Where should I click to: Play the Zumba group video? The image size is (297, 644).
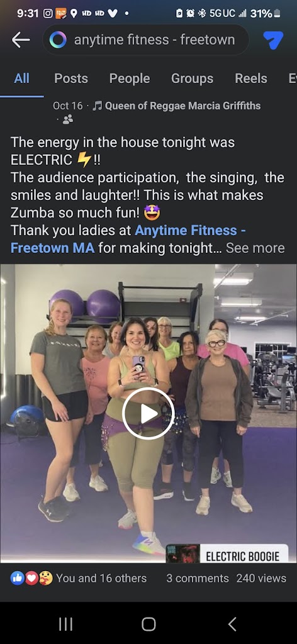[148, 414]
